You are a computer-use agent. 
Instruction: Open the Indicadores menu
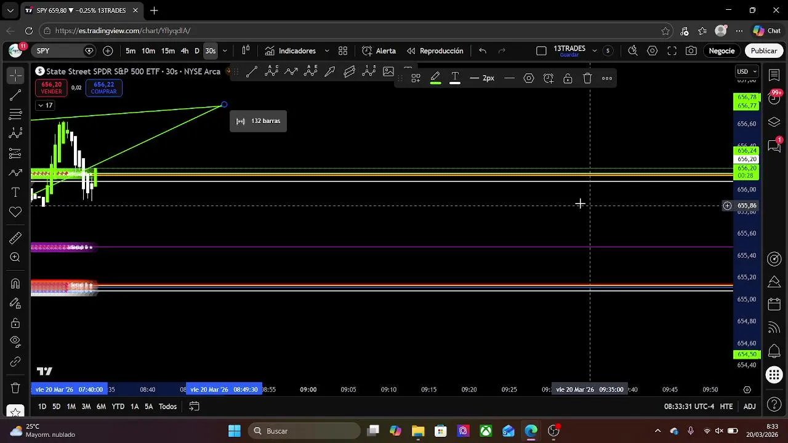(x=290, y=50)
